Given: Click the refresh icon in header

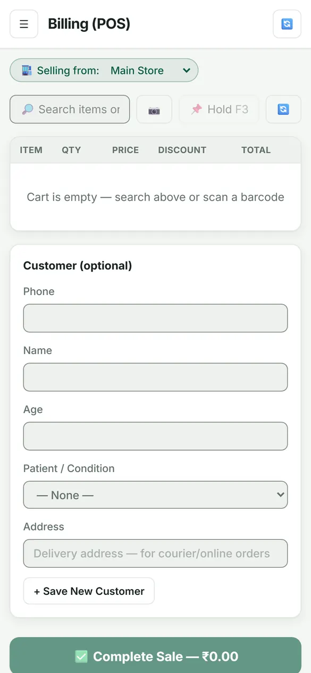Looking at the screenshot, I should (x=287, y=24).
